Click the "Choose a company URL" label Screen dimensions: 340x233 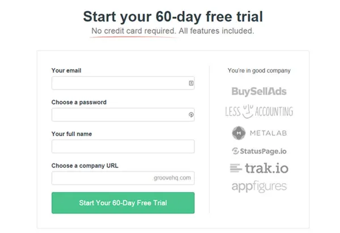point(84,166)
